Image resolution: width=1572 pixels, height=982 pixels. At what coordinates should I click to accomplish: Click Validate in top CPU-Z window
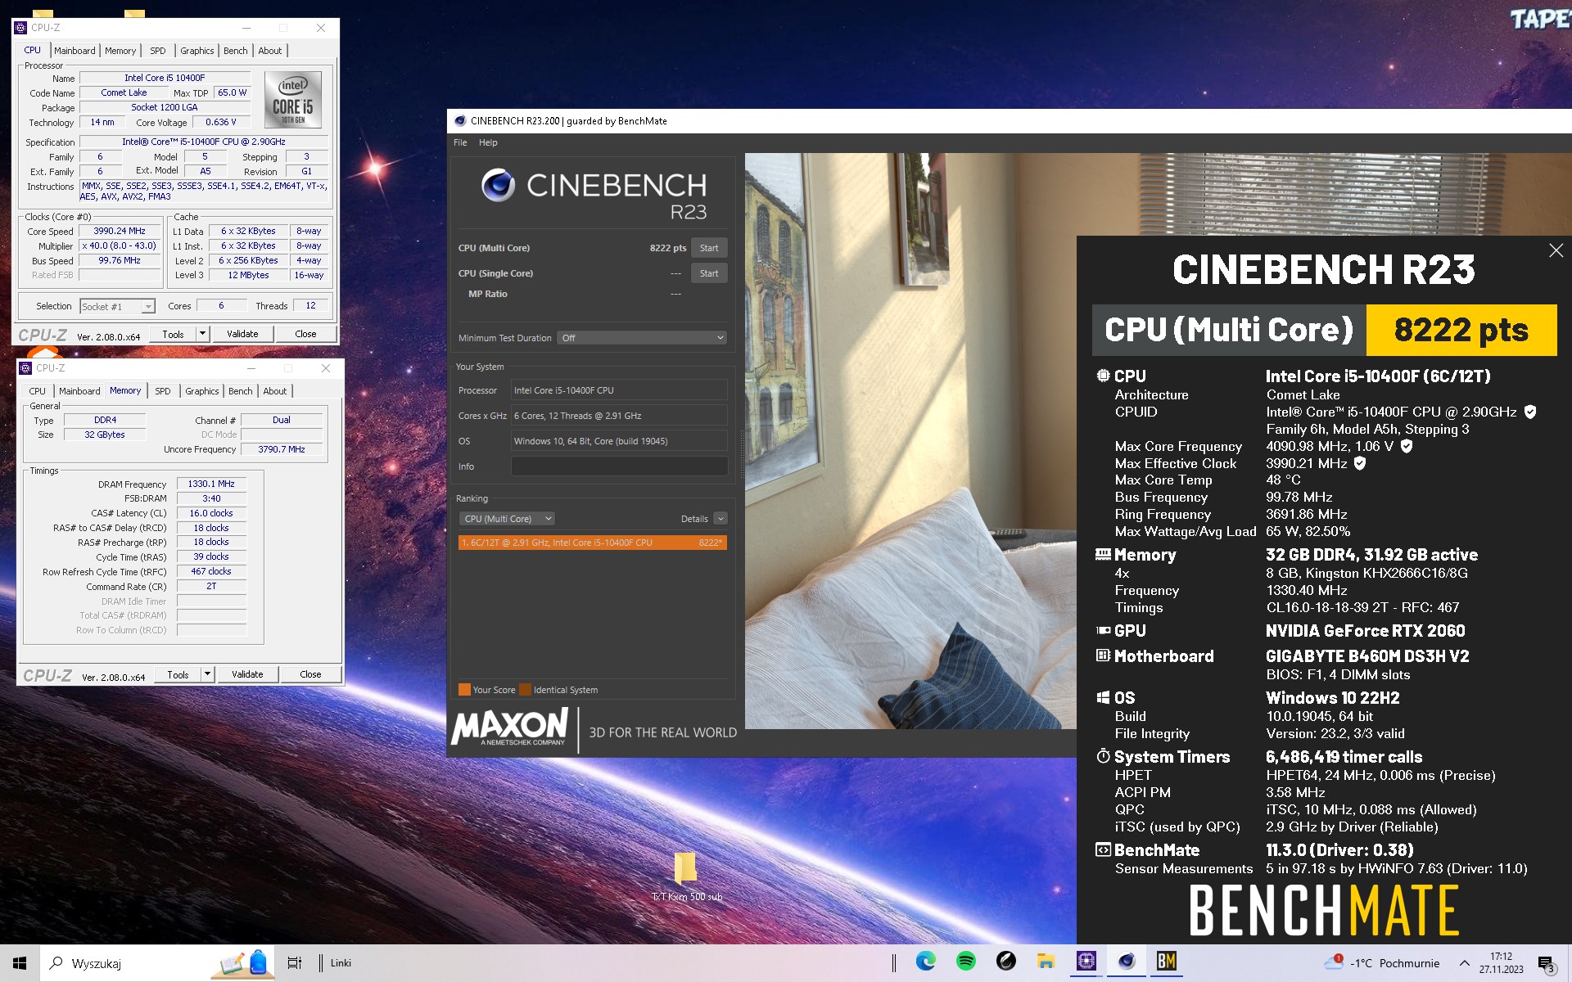tap(242, 334)
